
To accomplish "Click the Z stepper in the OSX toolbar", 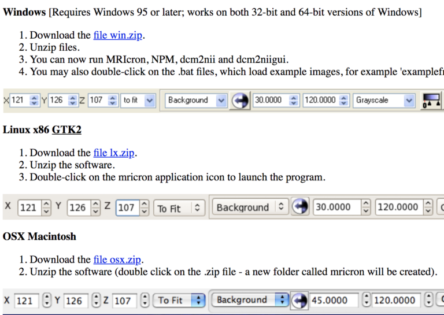I will (x=145, y=301).
